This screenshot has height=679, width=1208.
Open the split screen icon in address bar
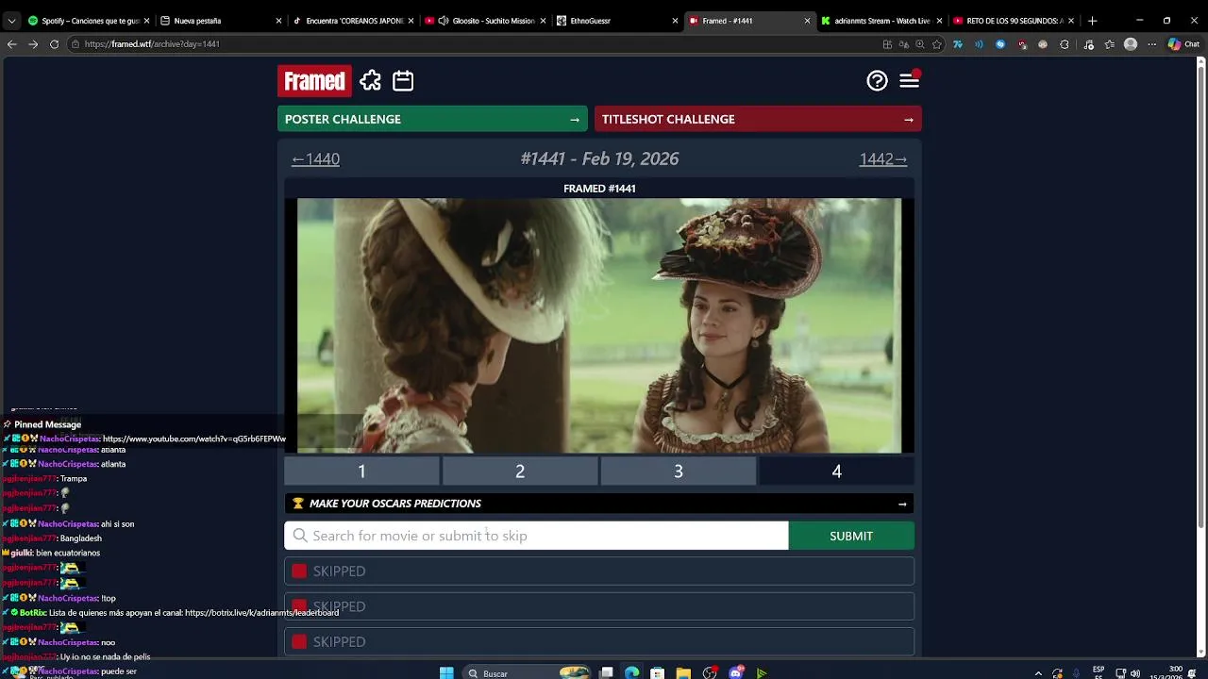click(x=887, y=44)
